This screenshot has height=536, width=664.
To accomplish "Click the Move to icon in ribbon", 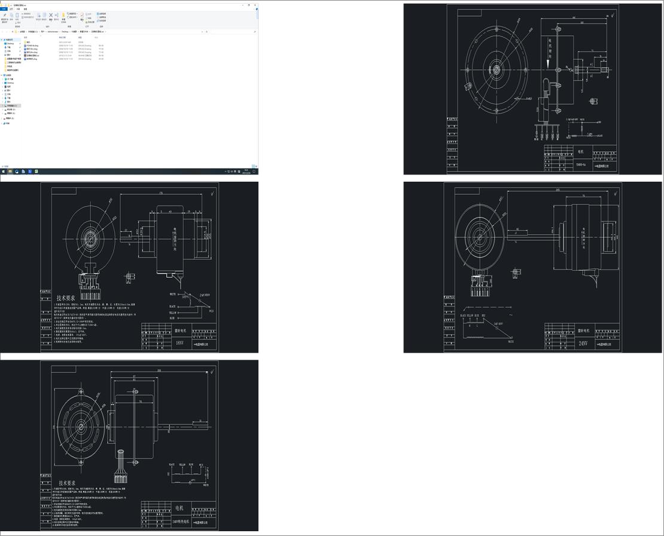I will click(38, 17).
